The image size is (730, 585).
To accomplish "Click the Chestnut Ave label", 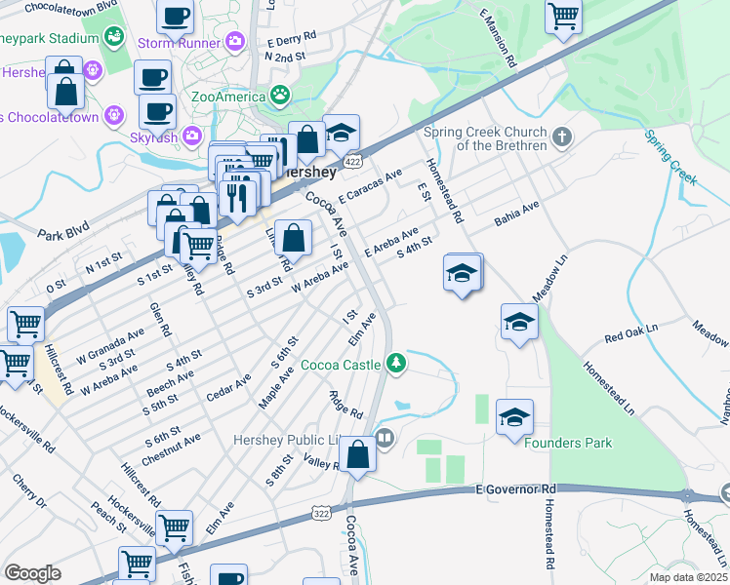I will pyautogui.click(x=171, y=449).
